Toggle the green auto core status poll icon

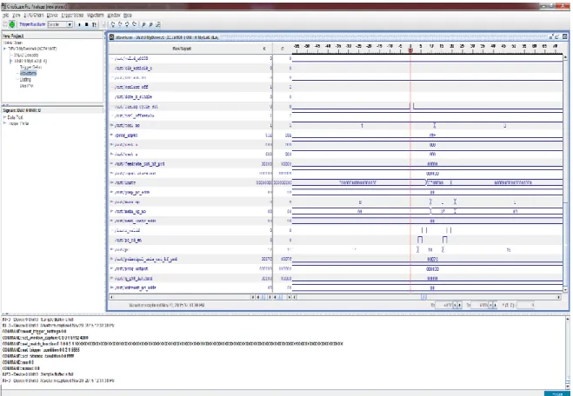[x=12, y=24]
